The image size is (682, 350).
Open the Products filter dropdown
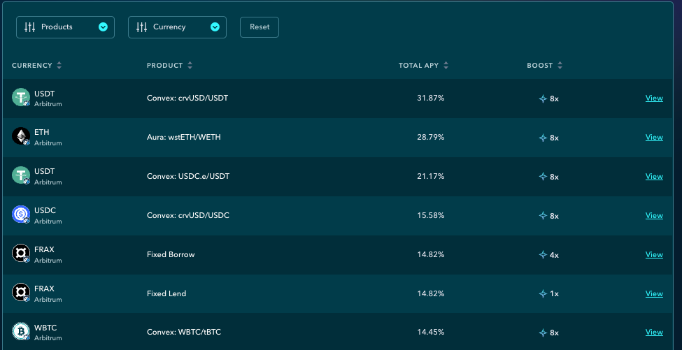[65, 27]
